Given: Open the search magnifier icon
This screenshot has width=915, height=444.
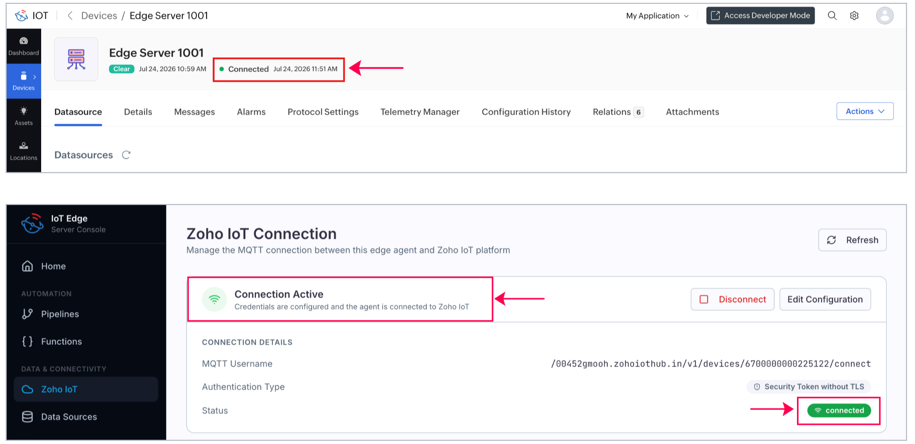Looking at the screenshot, I should point(832,16).
